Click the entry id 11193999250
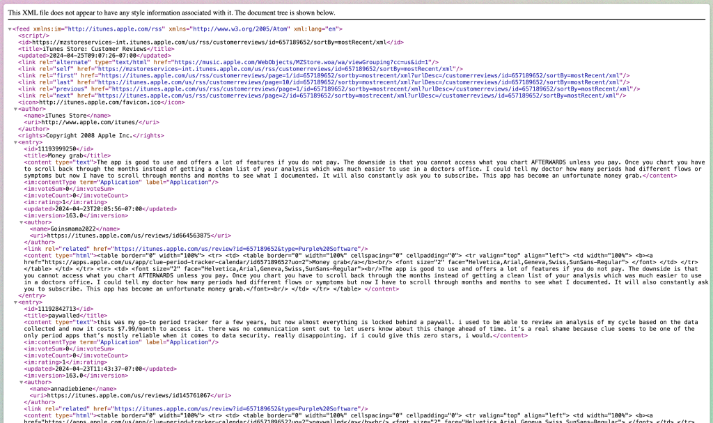The width and height of the screenshot is (713, 423). point(58,148)
